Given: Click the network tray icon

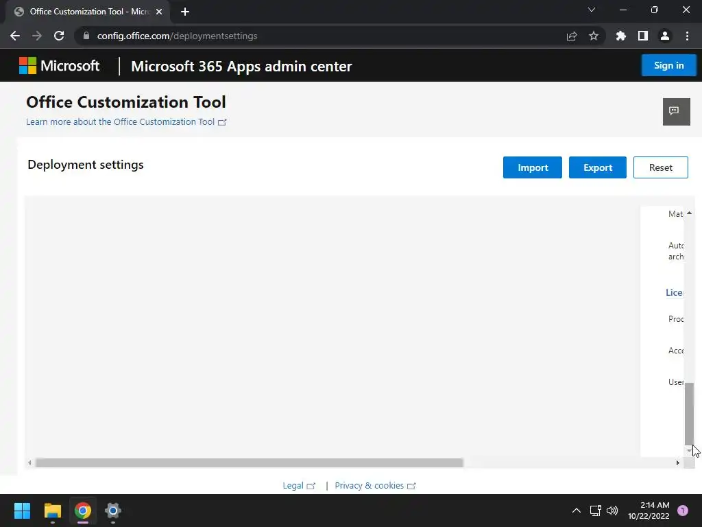Looking at the screenshot, I should click(596, 511).
